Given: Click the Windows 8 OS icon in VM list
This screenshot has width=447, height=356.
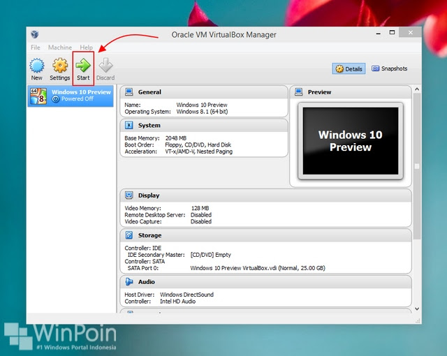Looking at the screenshot, I should point(38,96).
